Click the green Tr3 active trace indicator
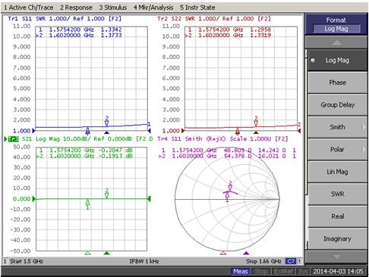Viewport: 369px width, 277px height. point(13,139)
